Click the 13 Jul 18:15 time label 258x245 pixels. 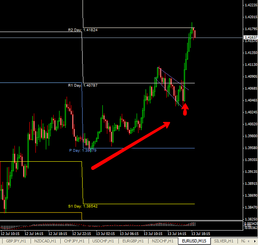coord(201,233)
